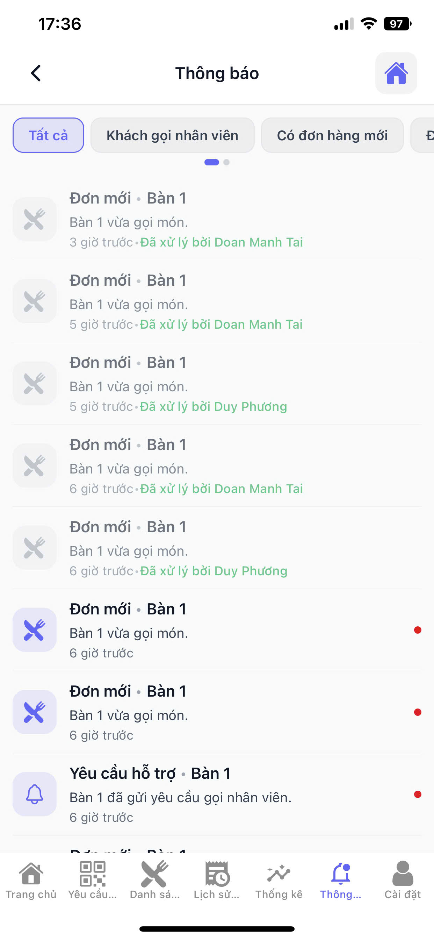Filter by Có đơn hàng mới
The image size is (434, 940).
tap(332, 135)
